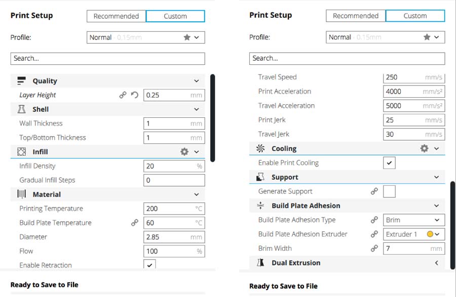Open Cooling section settings gear
456x297 pixels.
tap(424, 149)
